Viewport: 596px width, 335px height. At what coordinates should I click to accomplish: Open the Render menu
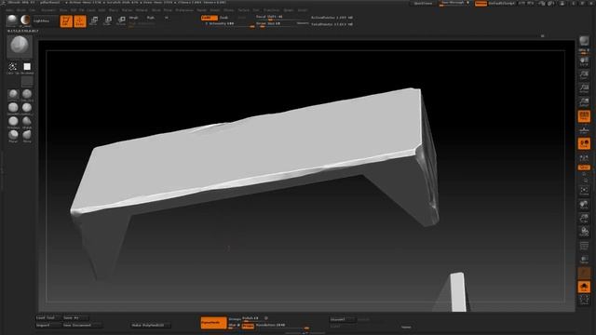tap(201, 10)
